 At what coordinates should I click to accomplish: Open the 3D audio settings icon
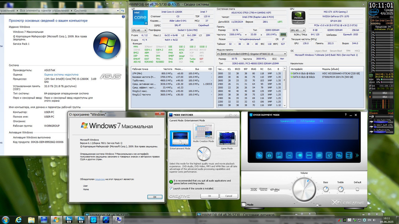(x=290, y=155)
